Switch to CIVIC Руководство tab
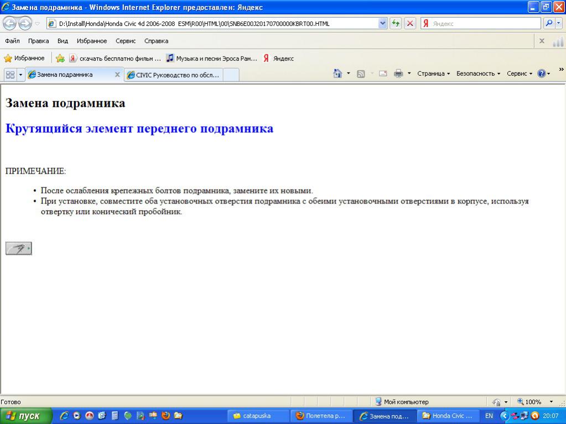 174,75
